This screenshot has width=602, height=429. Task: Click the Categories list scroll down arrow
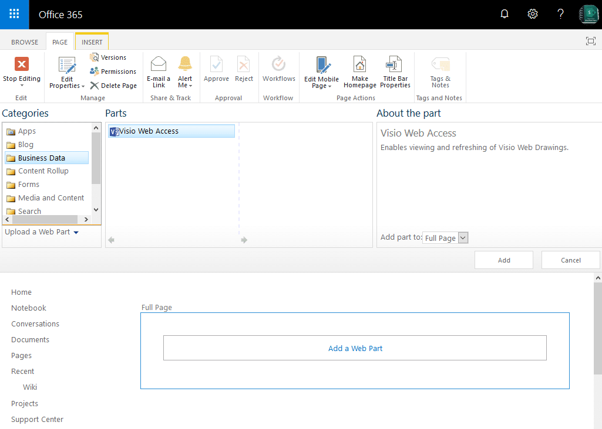(x=96, y=210)
